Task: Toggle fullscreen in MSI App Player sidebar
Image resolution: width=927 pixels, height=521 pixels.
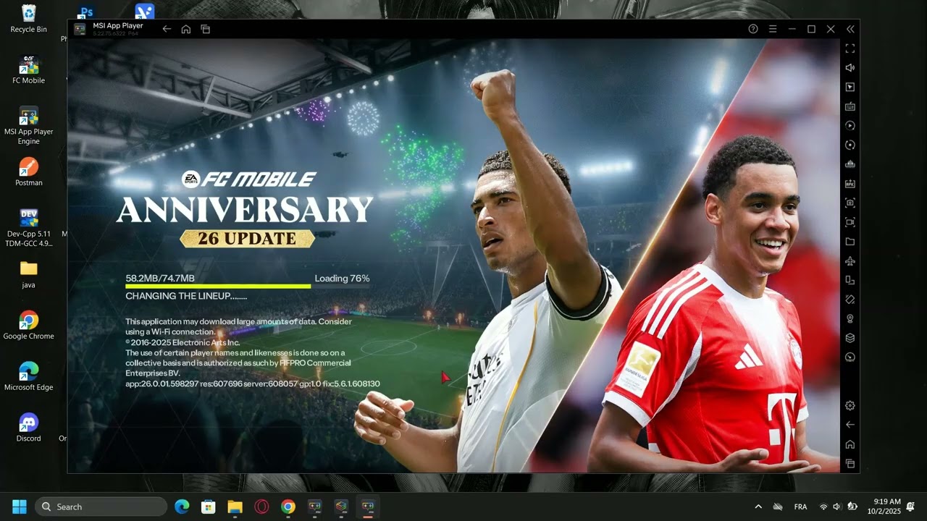Action: (850, 48)
